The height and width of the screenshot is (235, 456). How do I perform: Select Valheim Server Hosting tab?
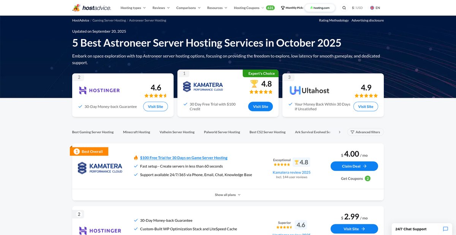coord(177,132)
